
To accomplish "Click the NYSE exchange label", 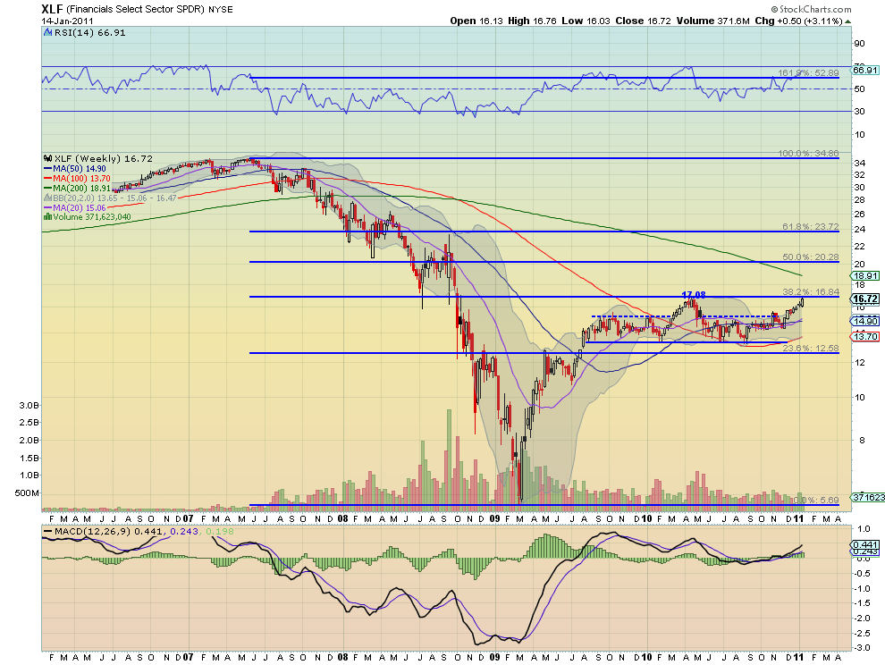I will [x=220, y=10].
